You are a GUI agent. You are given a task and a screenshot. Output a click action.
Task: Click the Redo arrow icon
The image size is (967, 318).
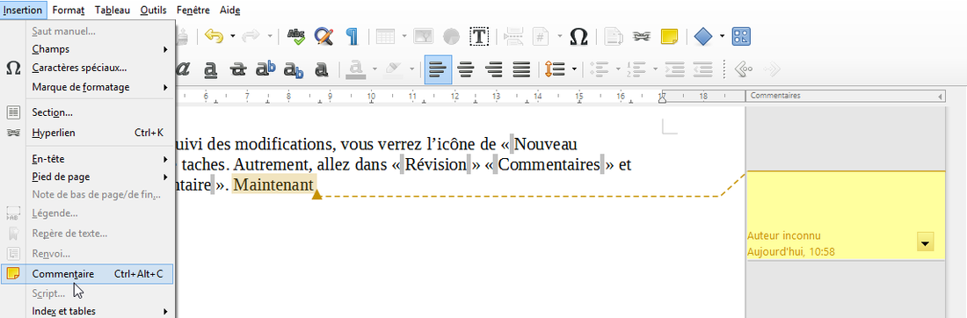(251, 36)
